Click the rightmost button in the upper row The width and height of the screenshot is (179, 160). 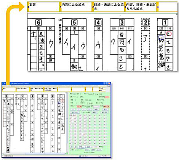[105, 110]
